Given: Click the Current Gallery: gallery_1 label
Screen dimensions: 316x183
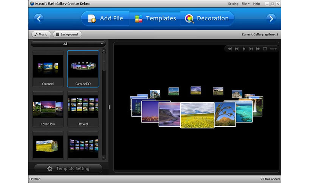Looking at the screenshot, I should pyautogui.click(x=260, y=34).
